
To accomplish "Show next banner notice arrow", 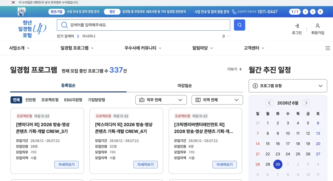I will [313, 12].
